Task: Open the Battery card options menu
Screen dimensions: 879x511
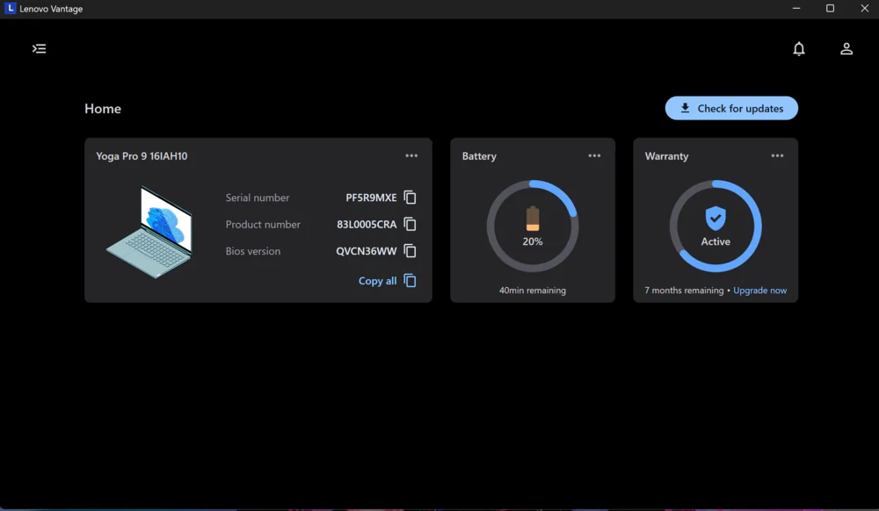Action: tap(594, 156)
